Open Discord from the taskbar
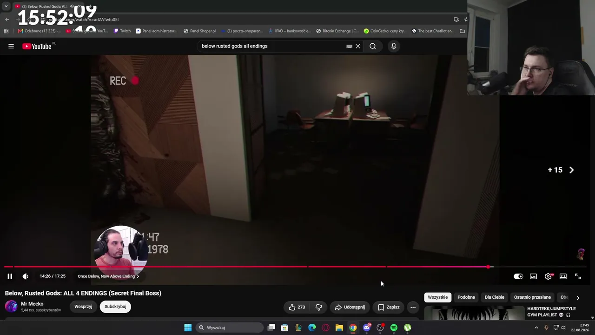This screenshot has width=595, height=335. pyautogui.click(x=367, y=328)
